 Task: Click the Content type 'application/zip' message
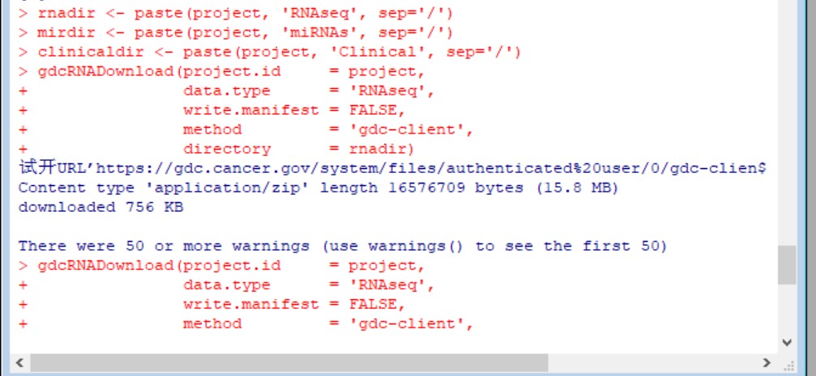[x=318, y=188]
